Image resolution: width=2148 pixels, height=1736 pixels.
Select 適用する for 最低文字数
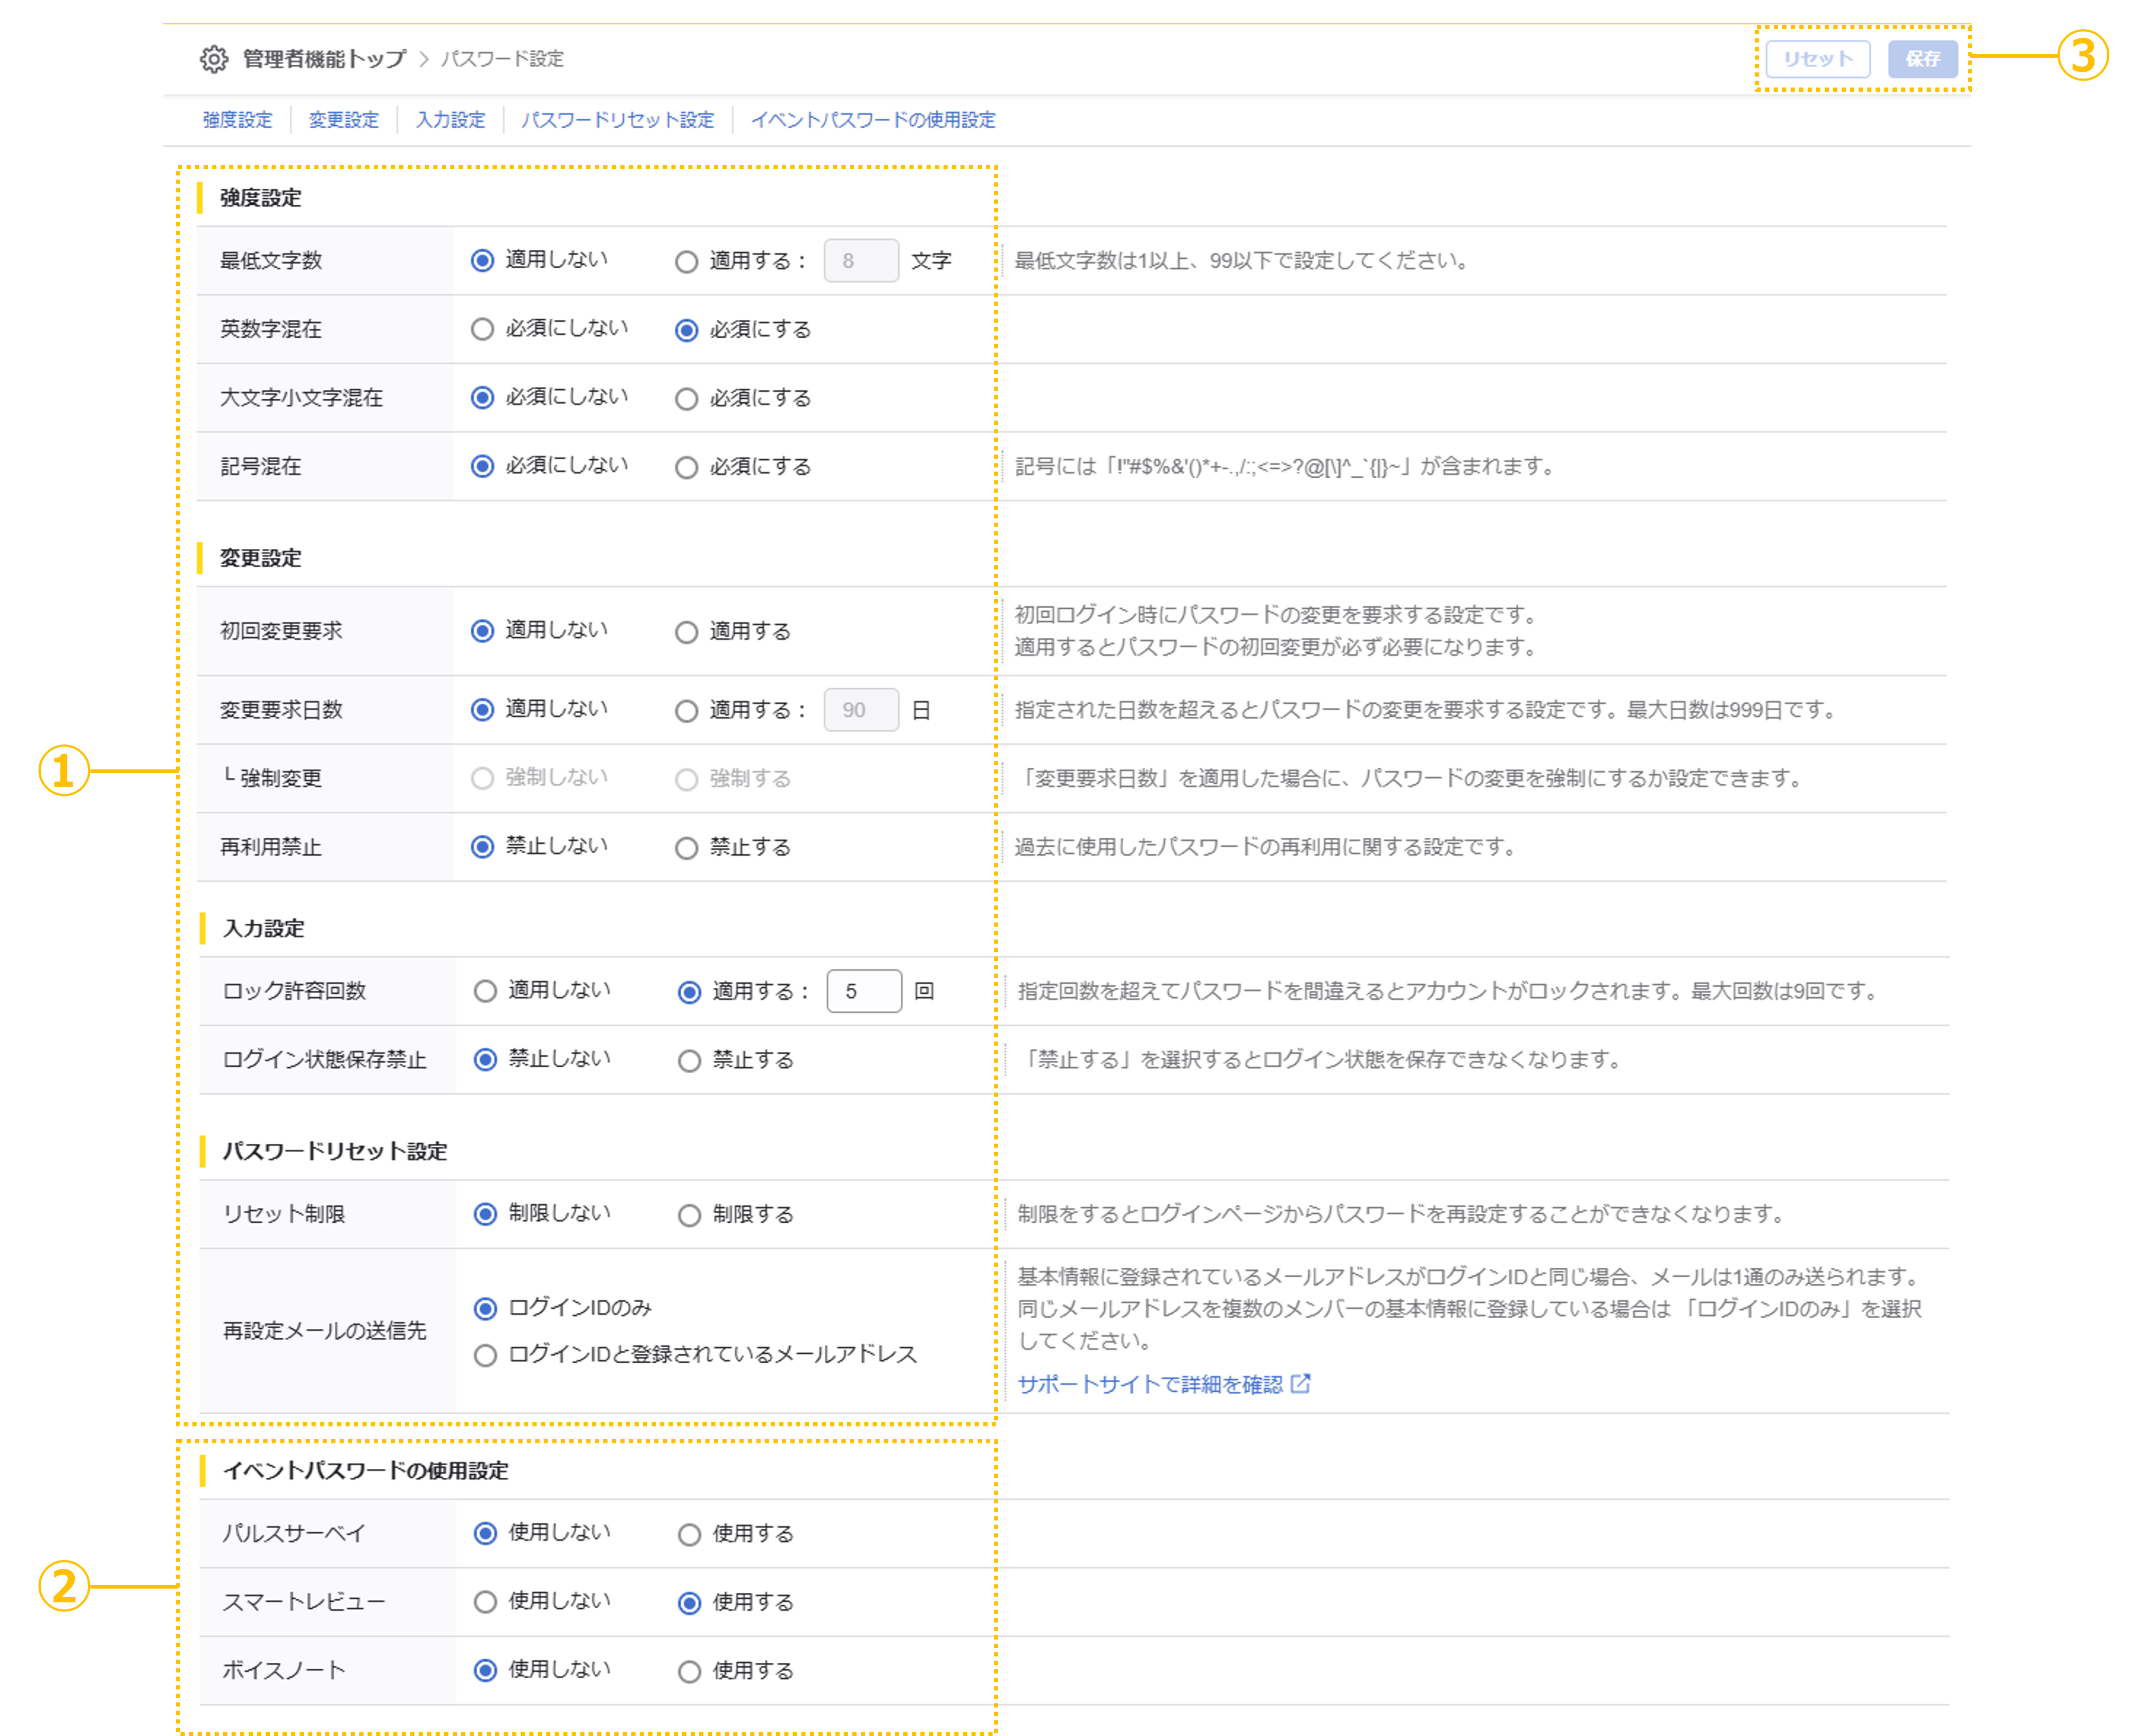pos(686,261)
